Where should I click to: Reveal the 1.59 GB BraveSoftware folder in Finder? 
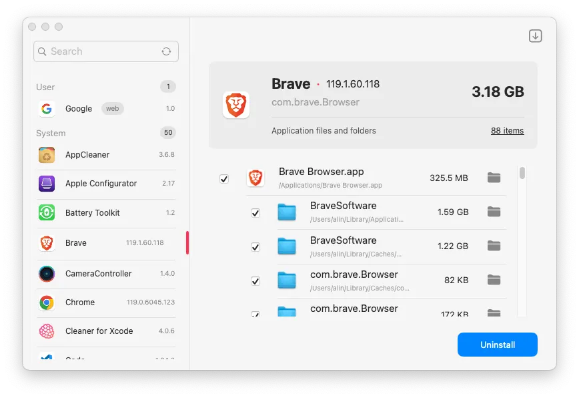(x=494, y=212)
